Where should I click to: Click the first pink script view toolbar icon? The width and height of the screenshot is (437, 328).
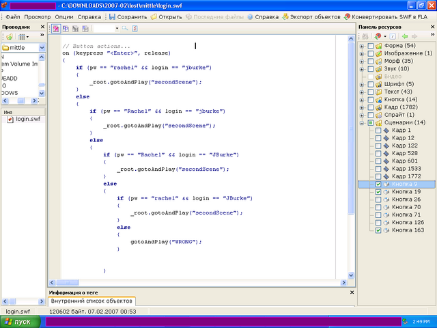(56, 29)
